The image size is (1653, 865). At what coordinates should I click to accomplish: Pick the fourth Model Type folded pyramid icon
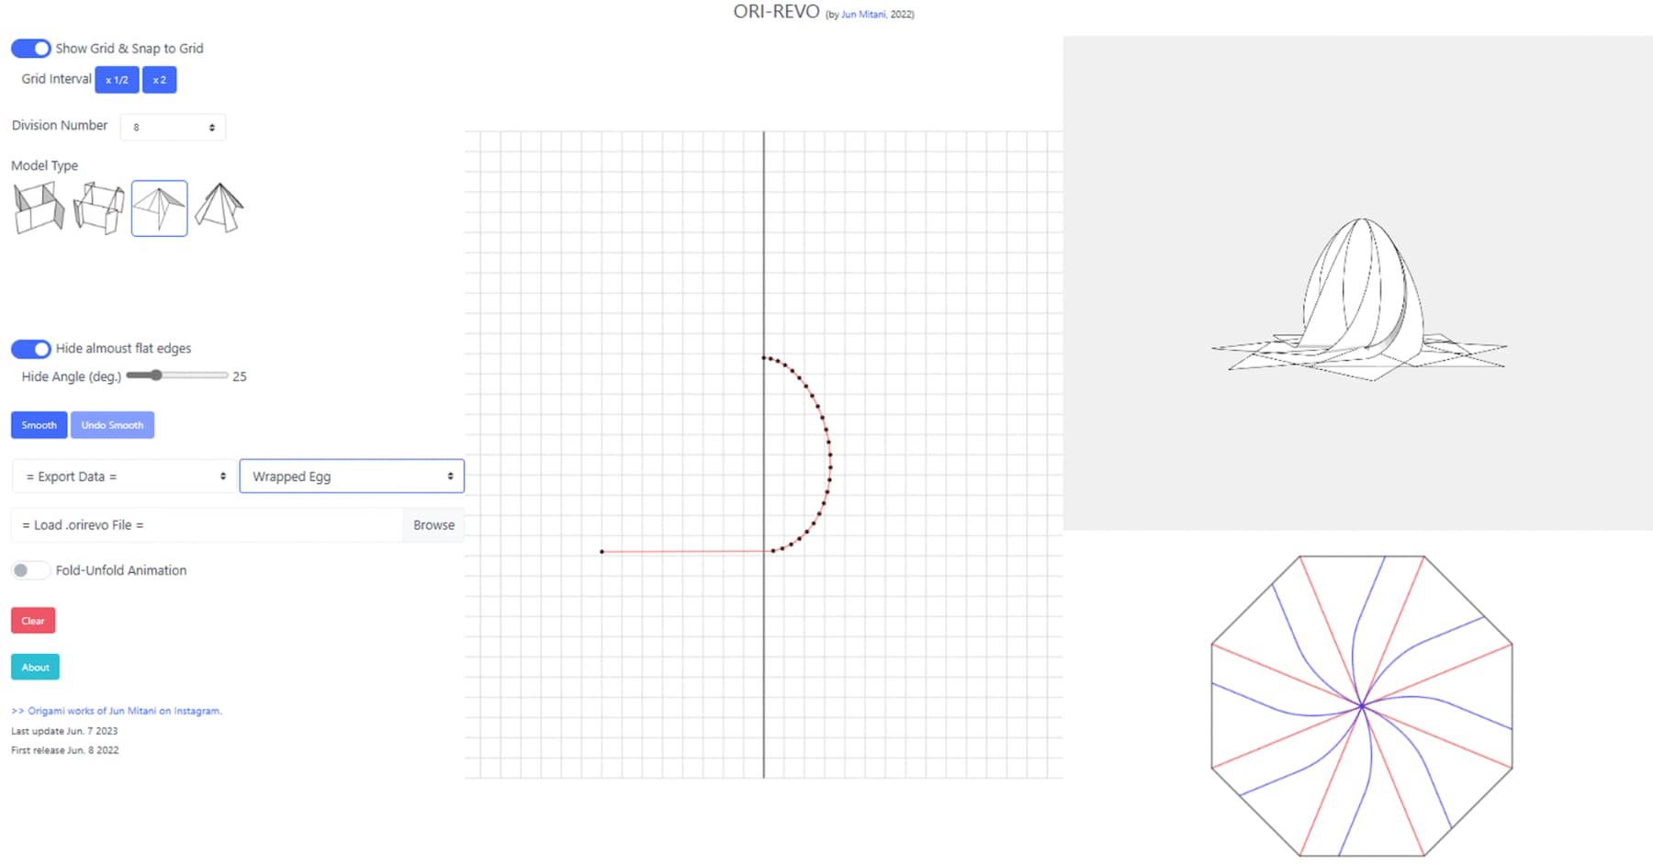pos(219,208)
